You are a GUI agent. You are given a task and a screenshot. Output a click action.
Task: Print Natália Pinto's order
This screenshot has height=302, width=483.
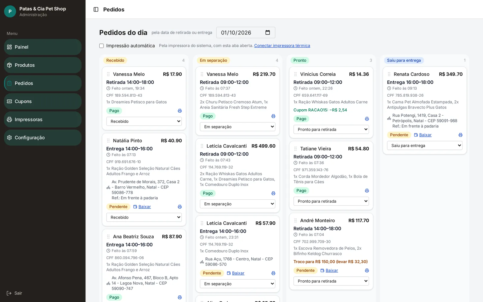(x=180, y=207)
